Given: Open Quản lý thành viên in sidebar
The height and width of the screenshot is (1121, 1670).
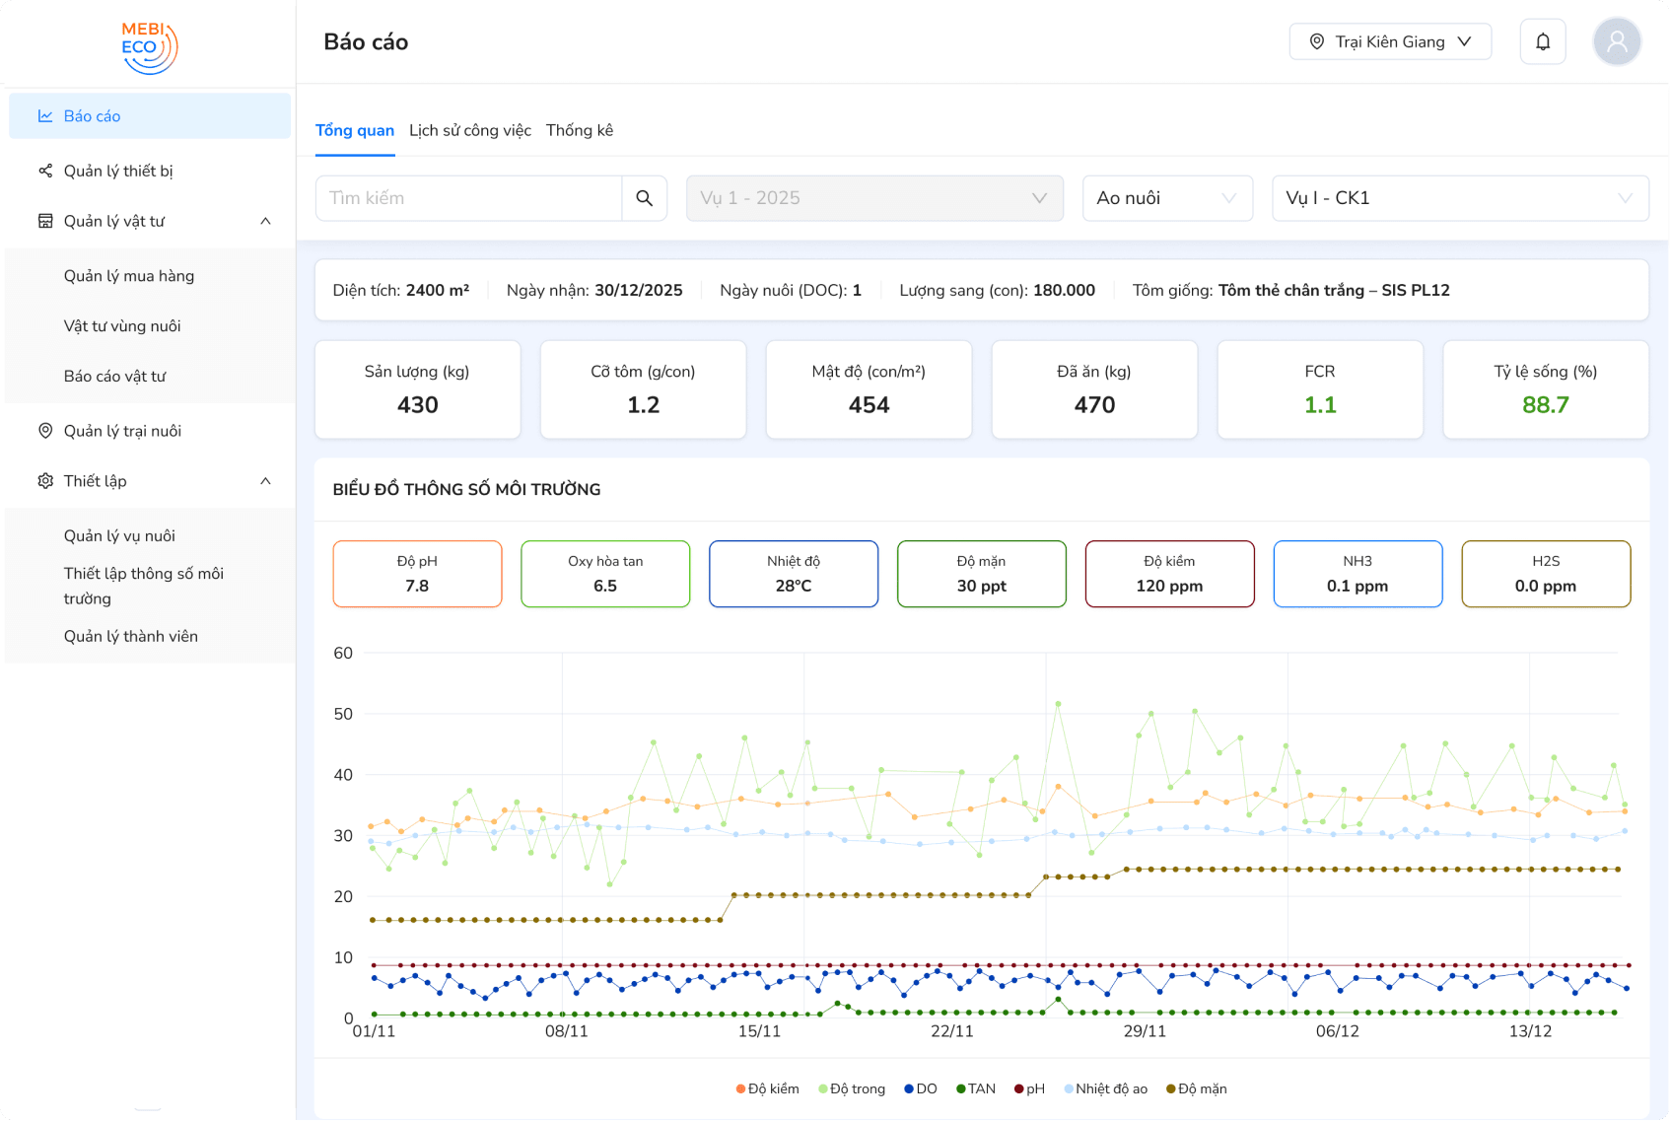Looking at the screenshot, I should [131, 637].
